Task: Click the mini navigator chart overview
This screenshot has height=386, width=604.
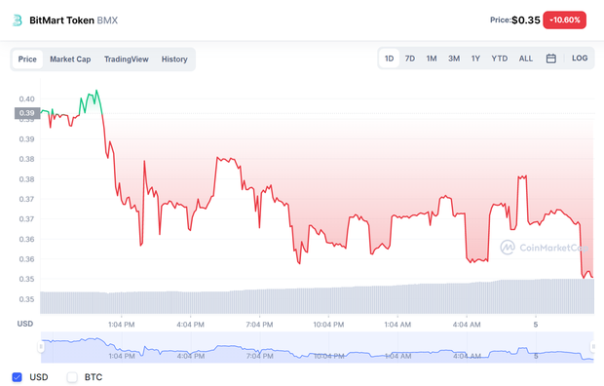Action: coord(317,347)
